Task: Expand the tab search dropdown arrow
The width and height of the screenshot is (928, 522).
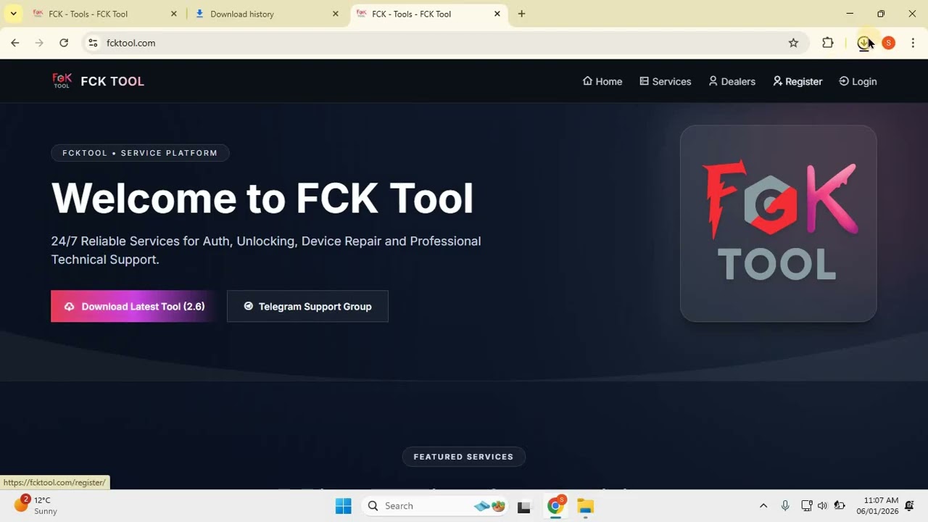Action: [x=13, y=14]
